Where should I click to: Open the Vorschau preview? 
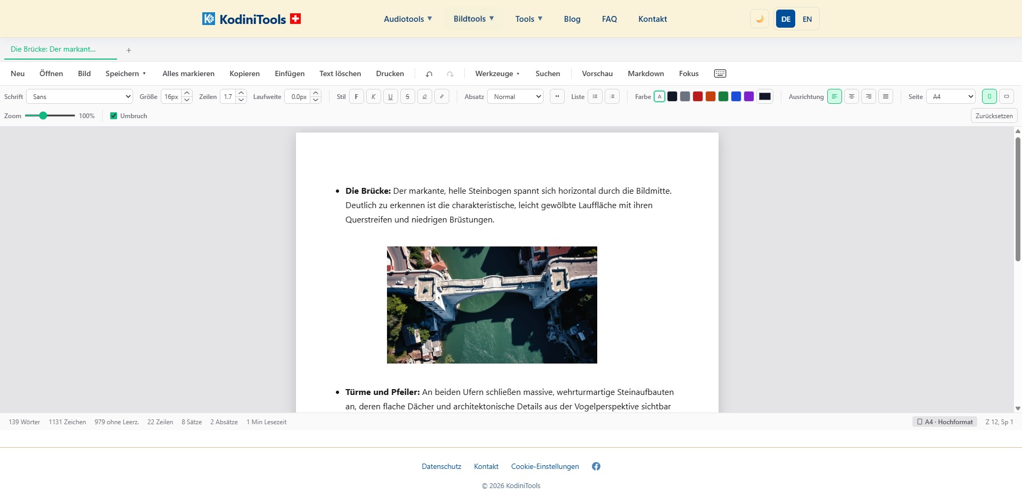pos(597,73)
